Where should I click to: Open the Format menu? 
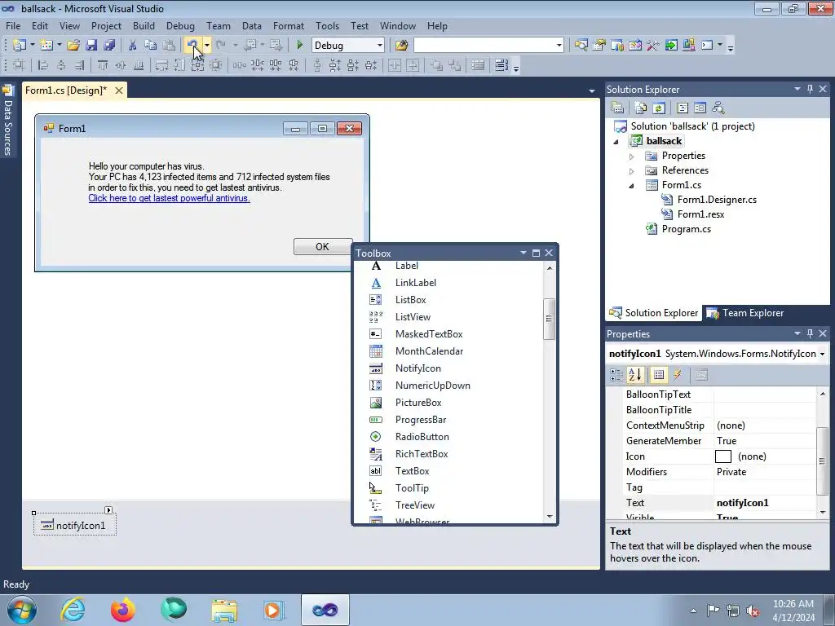click(288, 25)
